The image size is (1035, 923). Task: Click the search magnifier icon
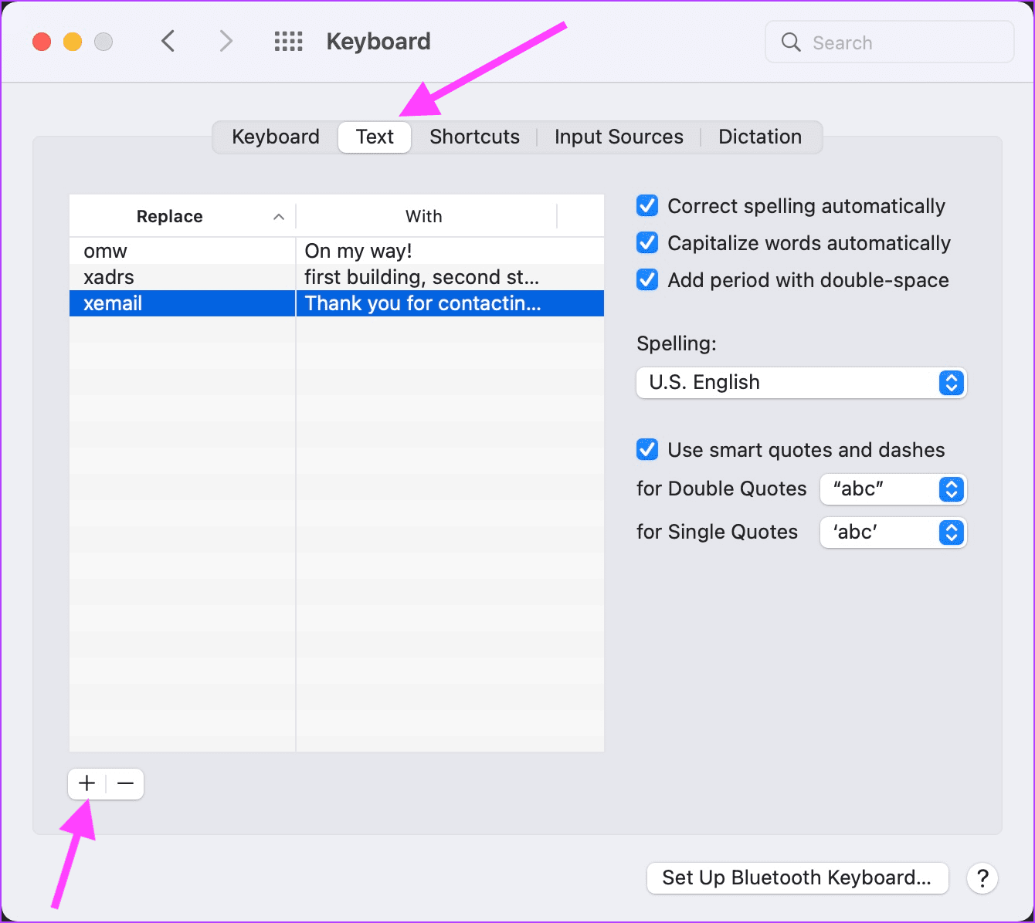click(x=791, y=42)
